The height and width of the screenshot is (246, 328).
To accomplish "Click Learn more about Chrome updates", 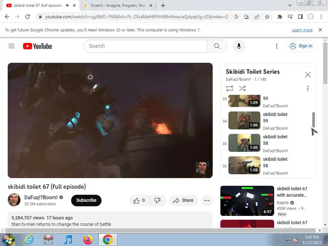I will click(302, 30).
